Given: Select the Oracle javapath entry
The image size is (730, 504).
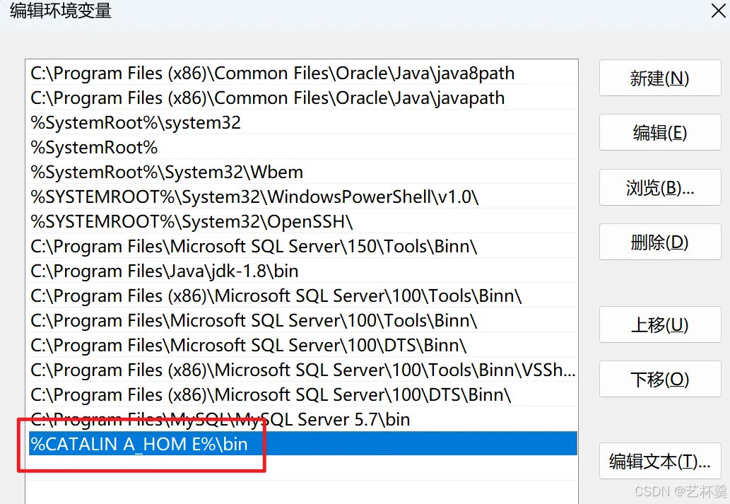Looking at the screenshot, I should (x=302, y=98).
